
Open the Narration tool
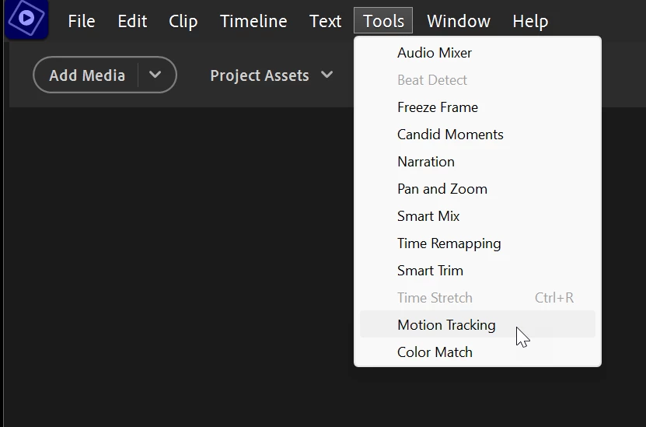[426, 162]
